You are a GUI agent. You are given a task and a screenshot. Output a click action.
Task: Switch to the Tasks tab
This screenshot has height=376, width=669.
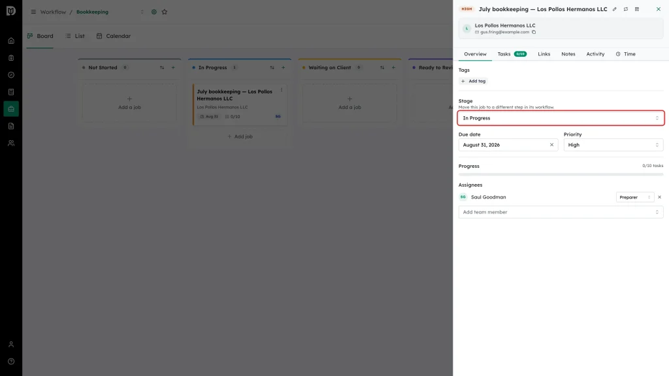click(512, 54)
